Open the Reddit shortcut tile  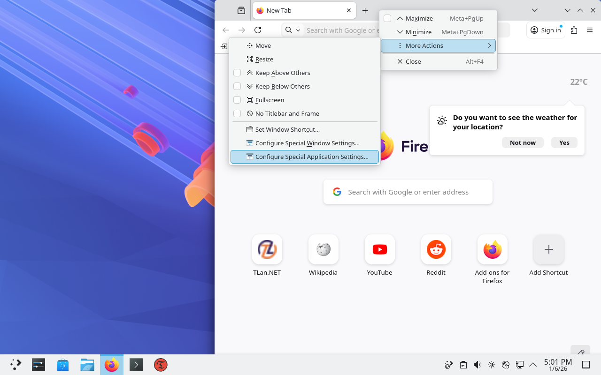[436, 250]
